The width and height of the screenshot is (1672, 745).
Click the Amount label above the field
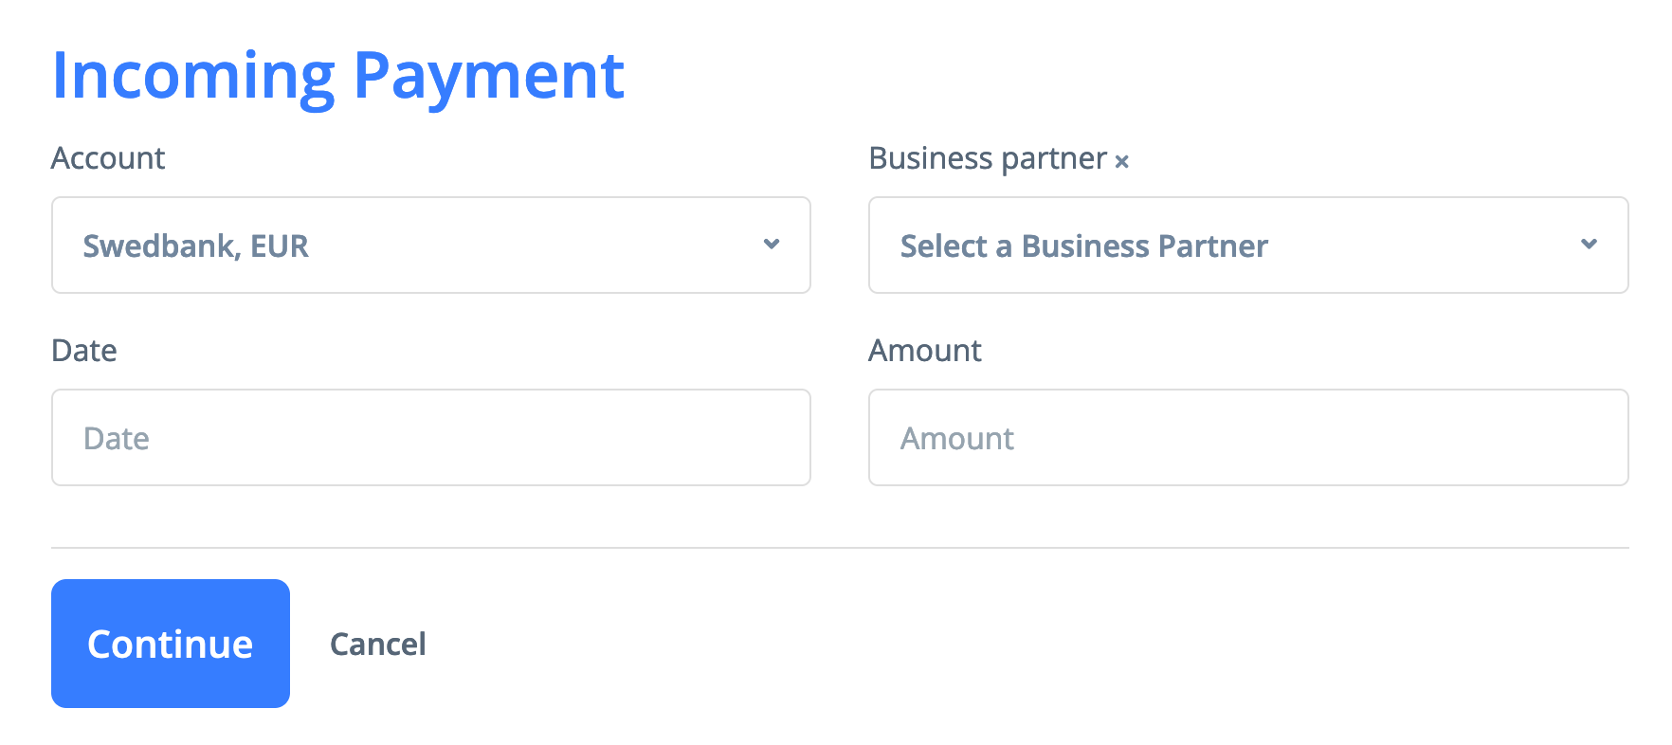click(x=924, y=351)
